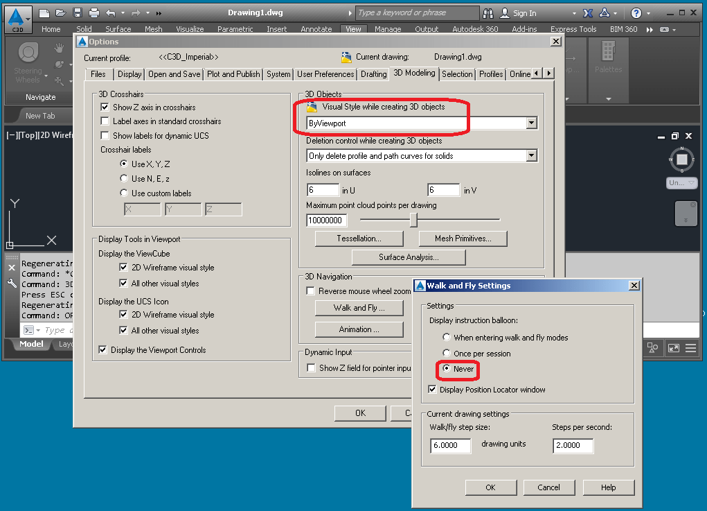The width and height of the screenshot is (707, 511).
Task: Open the Annotate ribbon tab
Action: (x=316, y=29)
